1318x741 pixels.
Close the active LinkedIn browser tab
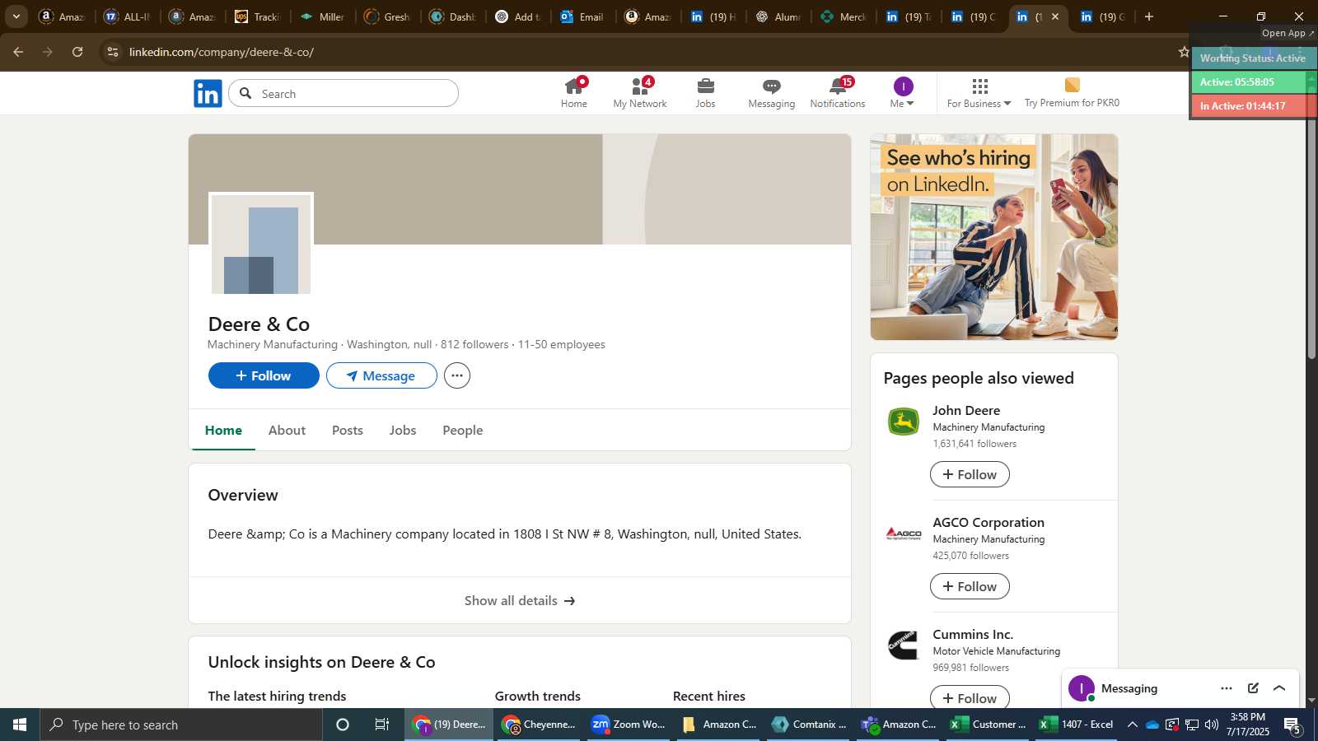(1055, 16)
